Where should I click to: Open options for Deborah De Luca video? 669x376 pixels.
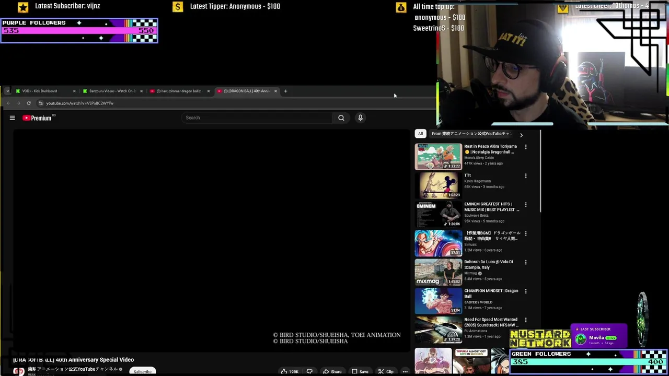click(526, 262)
